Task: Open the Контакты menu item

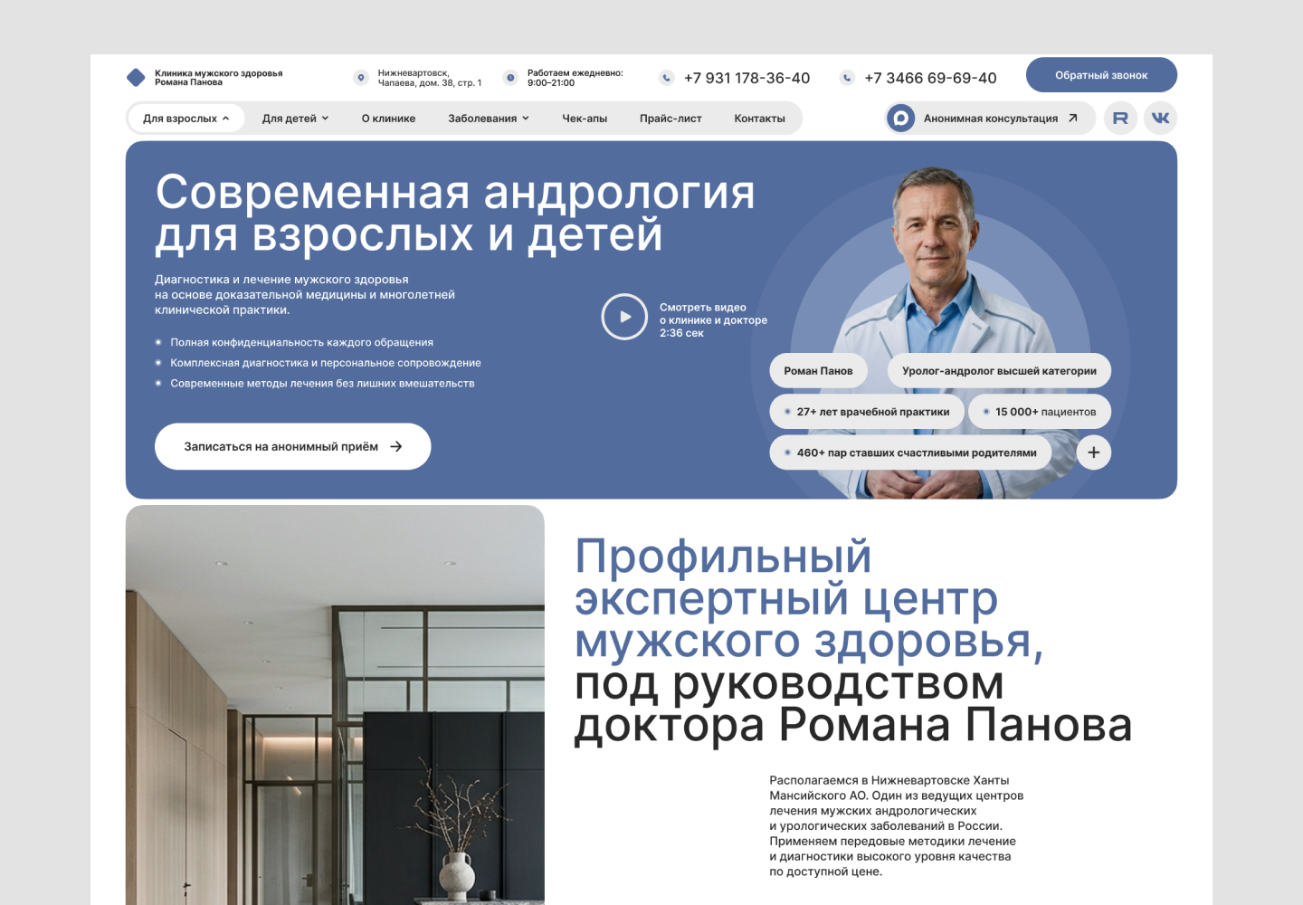Action: click(760, 119)
